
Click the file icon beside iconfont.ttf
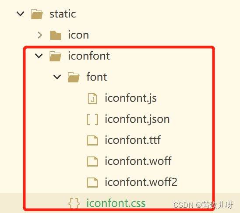92,140
